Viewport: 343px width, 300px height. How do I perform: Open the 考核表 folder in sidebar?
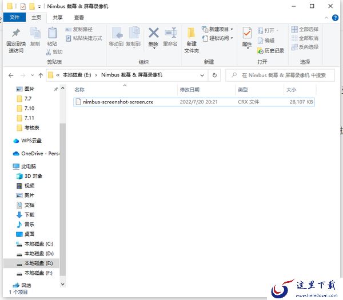(x=28, y=127)
